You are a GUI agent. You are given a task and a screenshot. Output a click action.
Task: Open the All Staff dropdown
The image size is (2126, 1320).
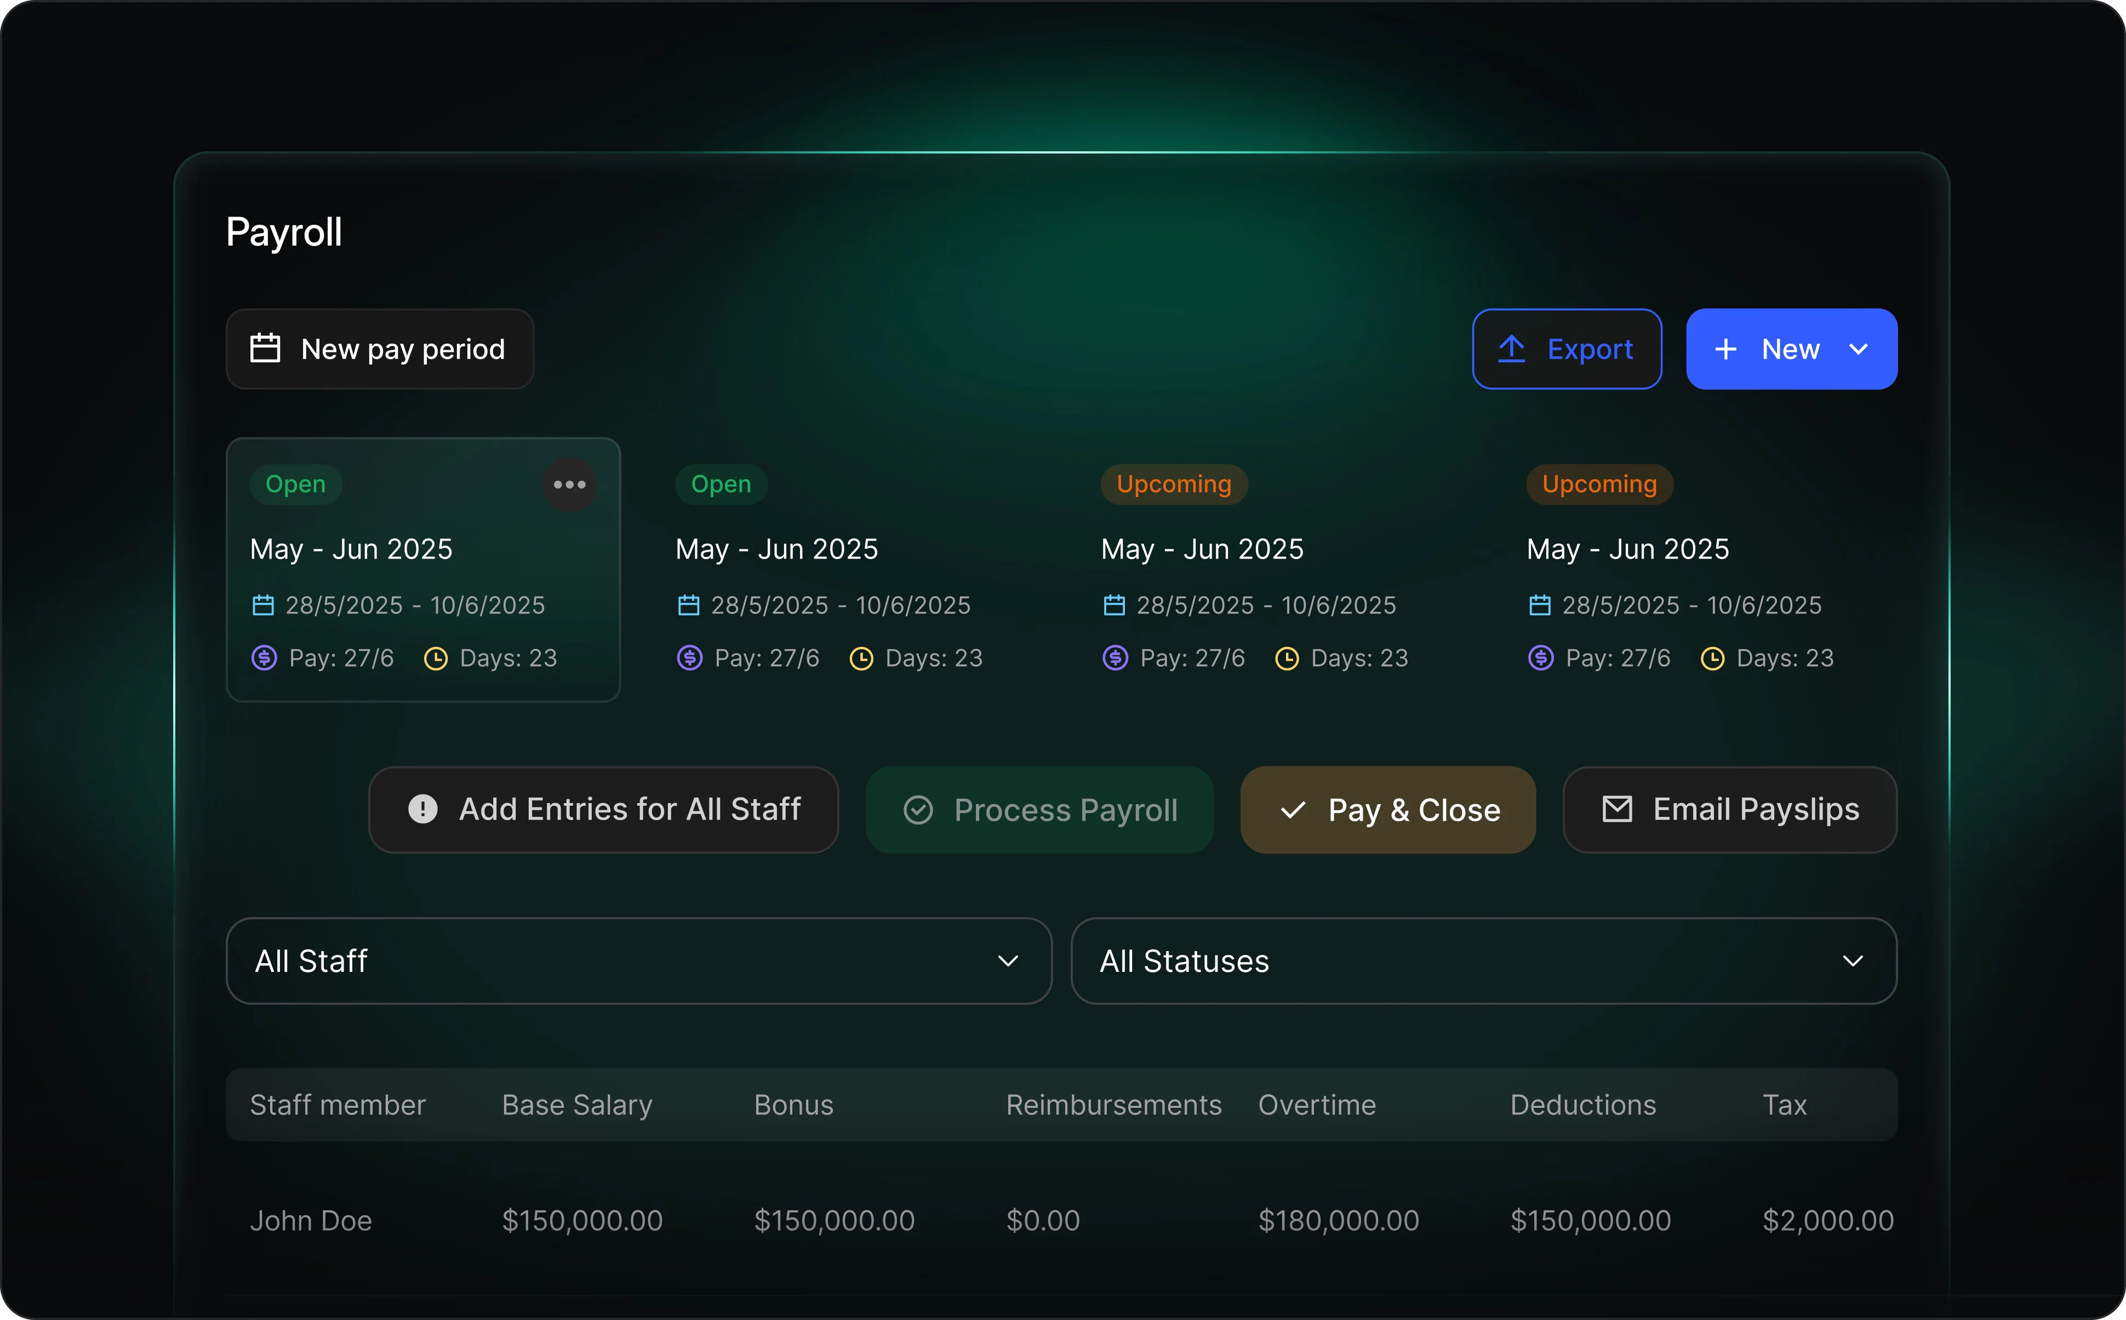(x=638, y=961)
